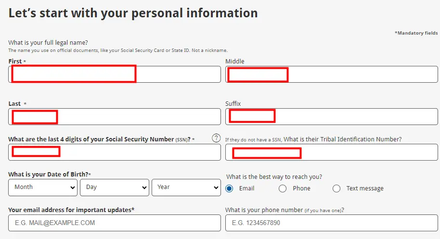Click the Day dropdown chevron arrow
440x239 pixels.
(144, 188)
